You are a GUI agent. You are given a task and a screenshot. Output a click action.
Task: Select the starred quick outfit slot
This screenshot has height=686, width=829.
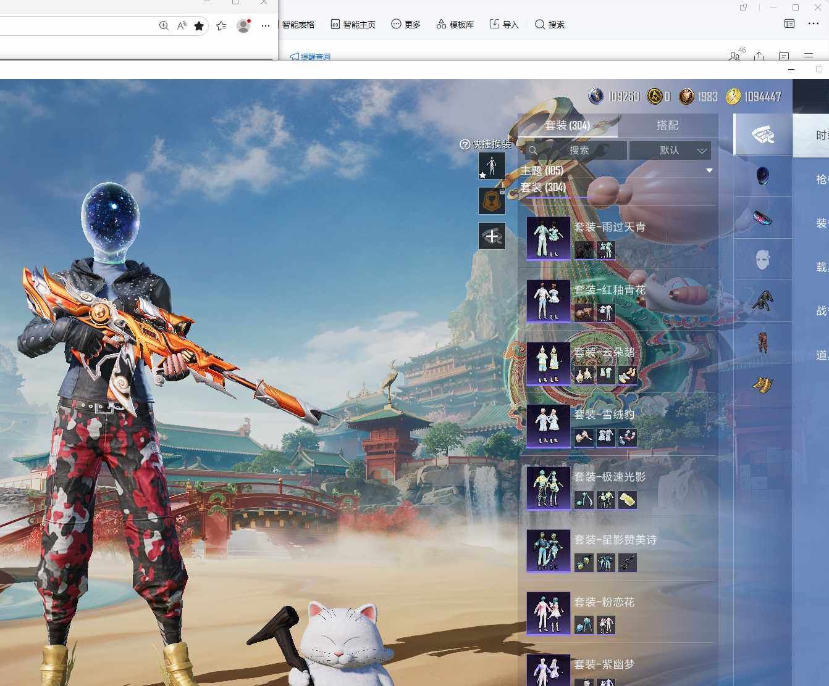(x=492, y=166)
